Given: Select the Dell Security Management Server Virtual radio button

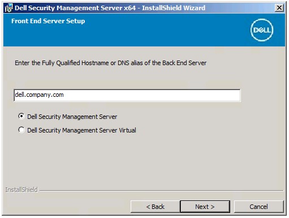Looking at the screenshot, I should pyautogui.click(x=21, y=130).
